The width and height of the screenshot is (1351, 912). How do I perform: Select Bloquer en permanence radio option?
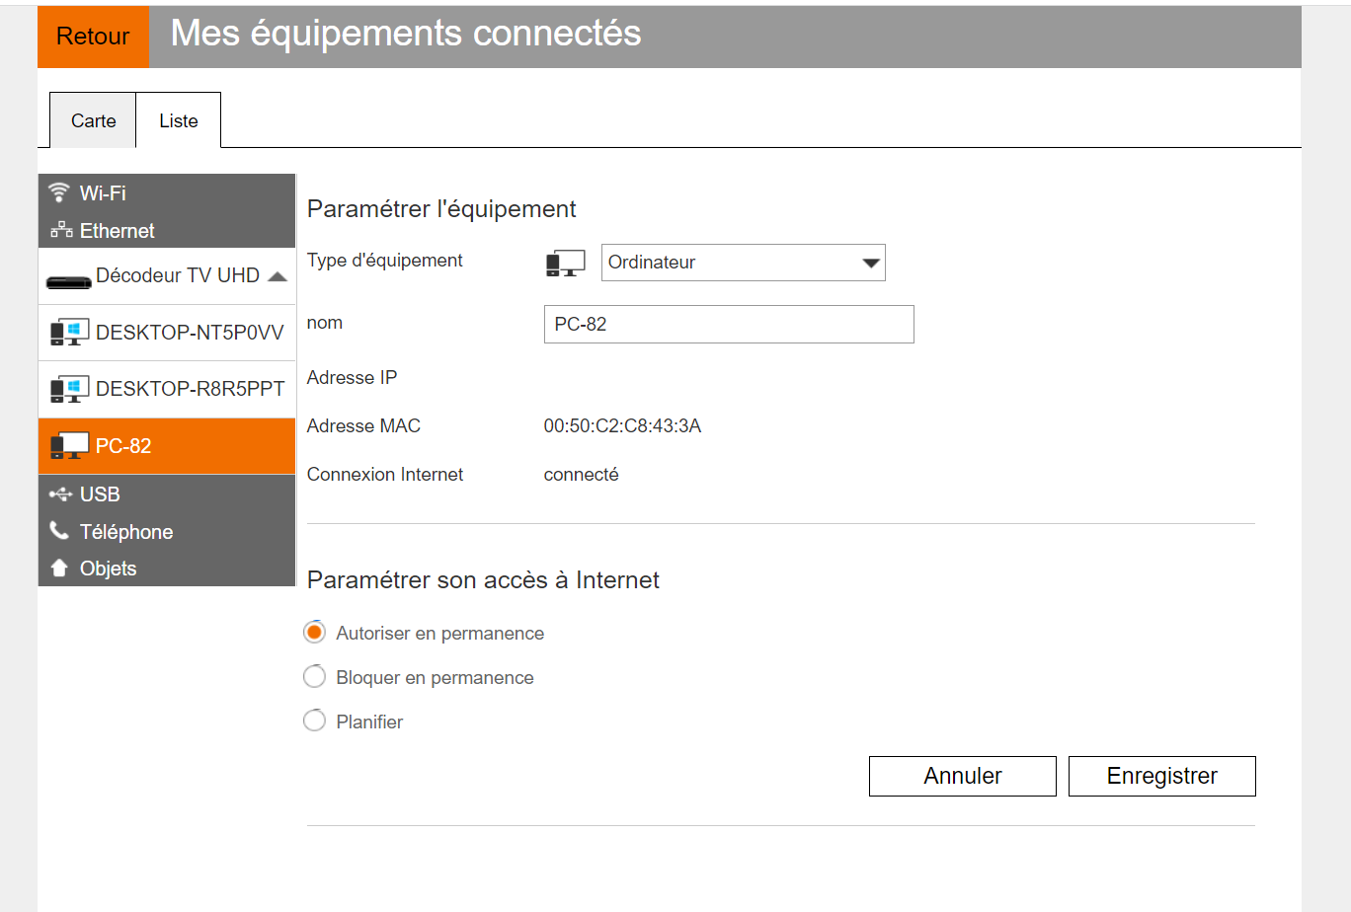(x=314, y=677)
